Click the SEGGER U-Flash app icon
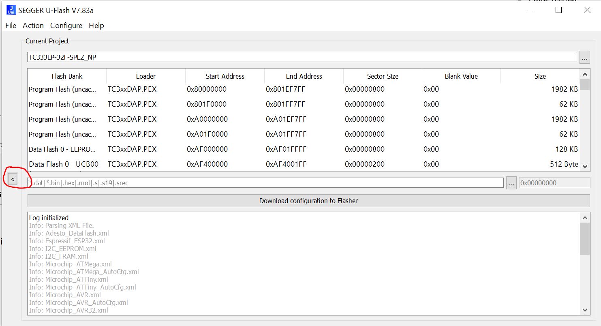The height and width of the screenshot is (326, 601). click(11, 10)
